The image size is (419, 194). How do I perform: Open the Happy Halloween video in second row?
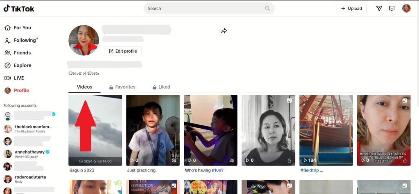point(211,187)
